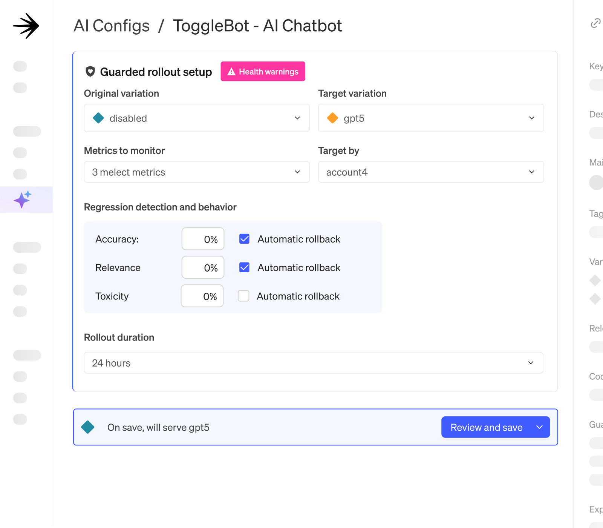Open the Rollout duration dropdown
The image size is (603, 528).
coord(313,363)
